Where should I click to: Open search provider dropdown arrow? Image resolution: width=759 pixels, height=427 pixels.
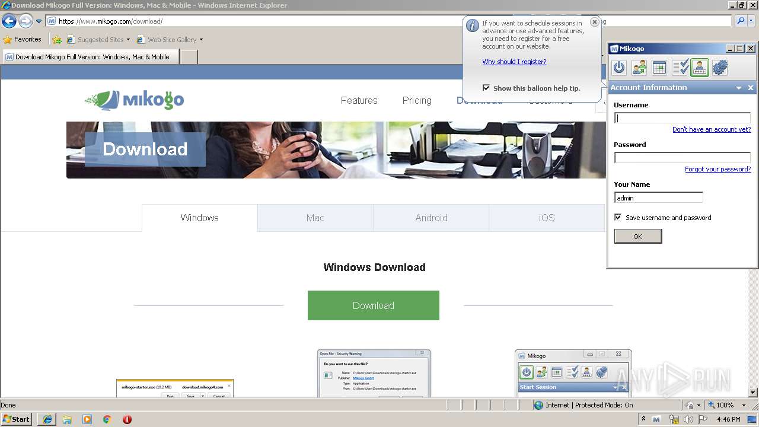pos(752,21)
